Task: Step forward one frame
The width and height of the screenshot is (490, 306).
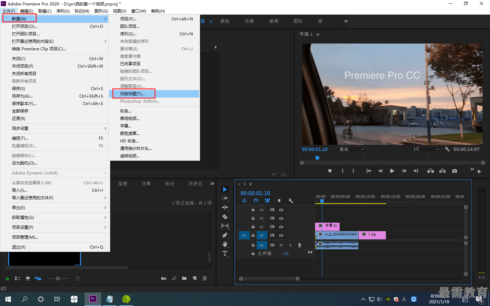Action: coord(404,171)
